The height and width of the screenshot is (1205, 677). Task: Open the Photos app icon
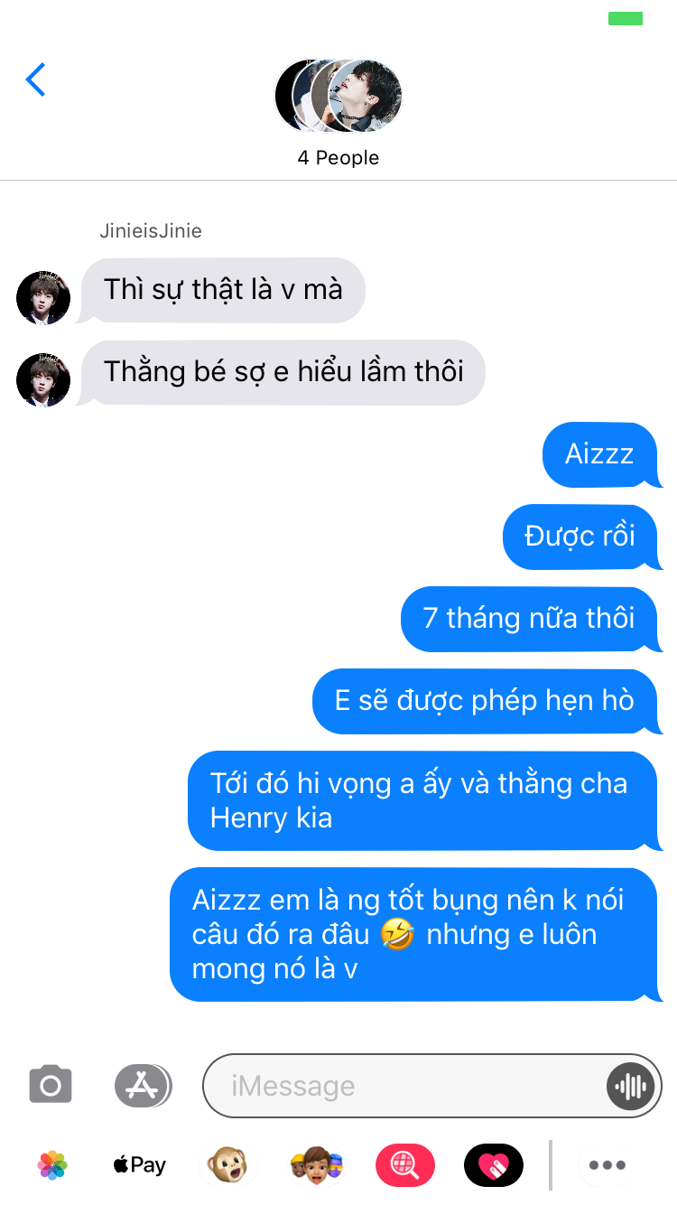[x=52, y=1165]
